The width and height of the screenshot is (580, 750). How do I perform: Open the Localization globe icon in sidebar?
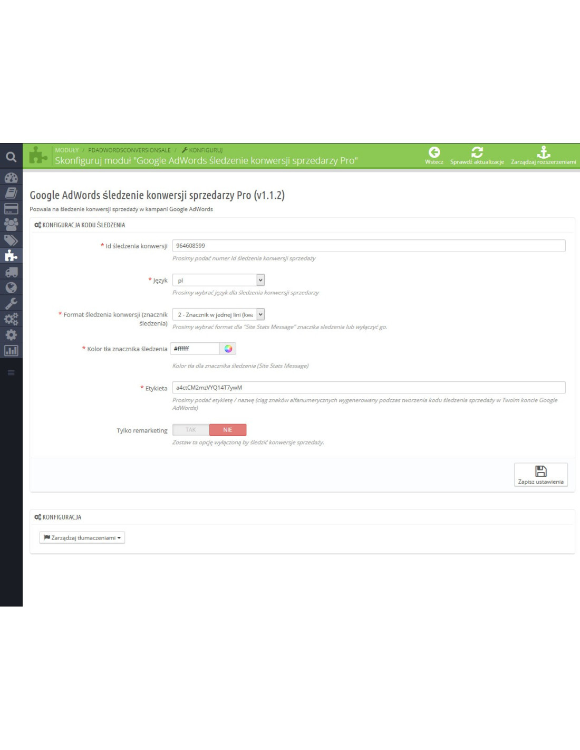(x=11, y=287)
